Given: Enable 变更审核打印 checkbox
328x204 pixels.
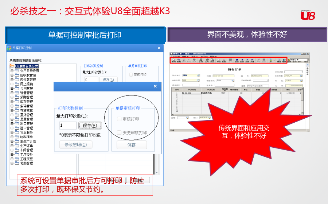Looking at the screenshot, I should [x=119, y=132].
